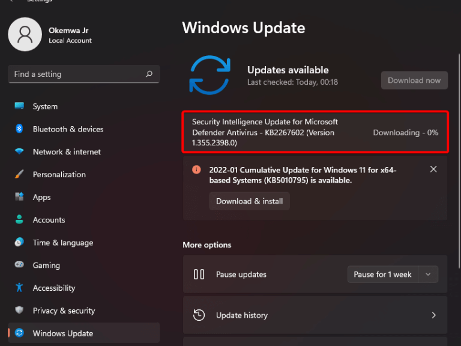Click the search magnifier icon

tap(149, 74)
